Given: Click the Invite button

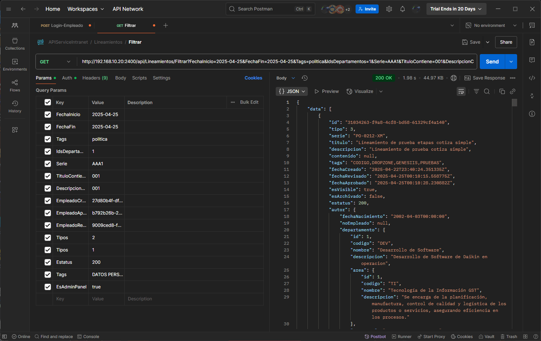Looking at the screenshot, I should (367, 9).
